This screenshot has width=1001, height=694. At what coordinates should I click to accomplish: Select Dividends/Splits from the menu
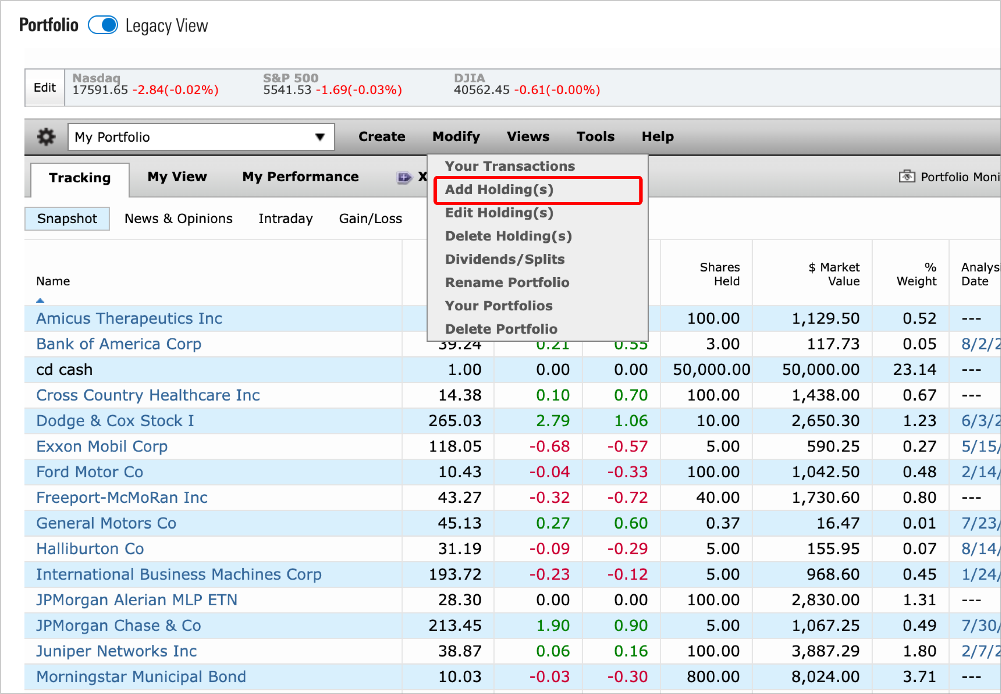(505, 259)
